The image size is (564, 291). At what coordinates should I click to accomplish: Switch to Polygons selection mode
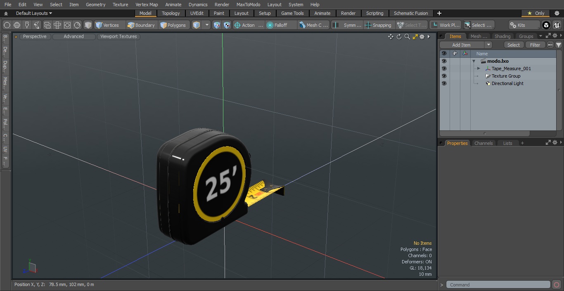tap(173, 25)
